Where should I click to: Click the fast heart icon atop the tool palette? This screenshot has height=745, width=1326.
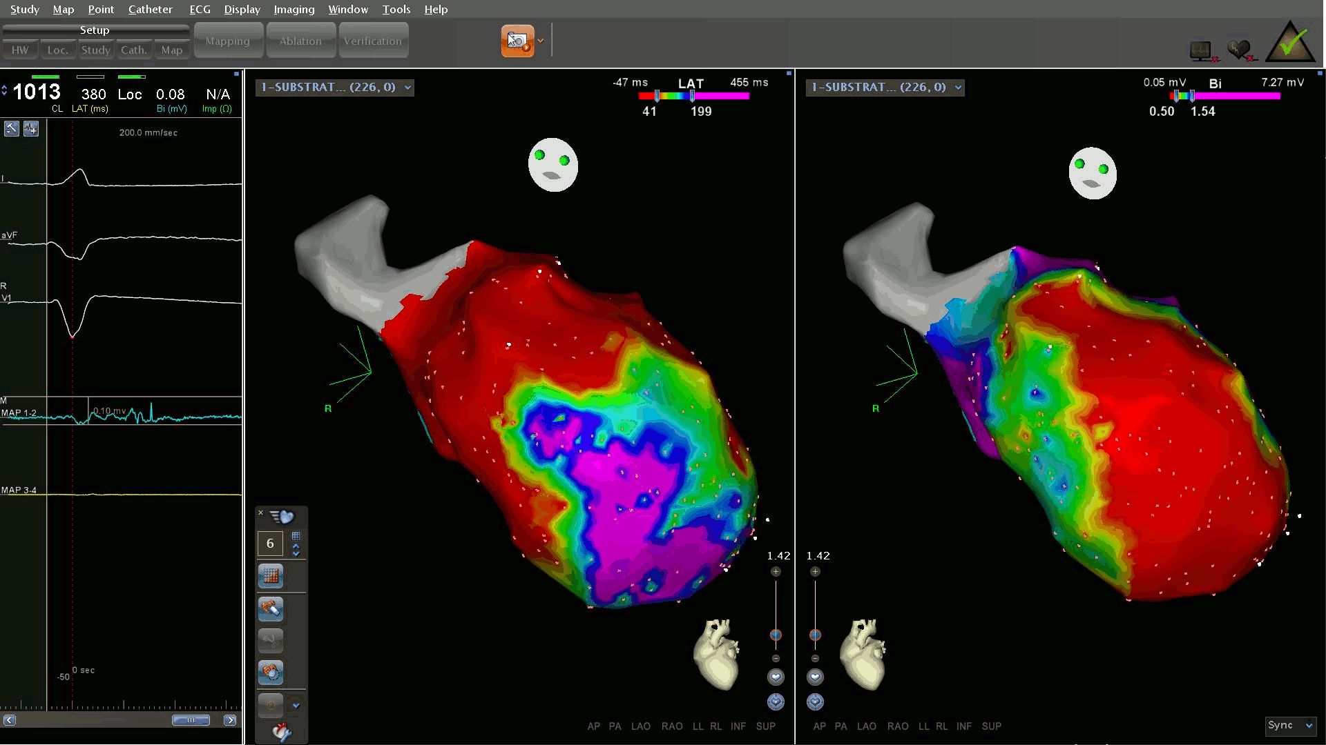point(282,517)
